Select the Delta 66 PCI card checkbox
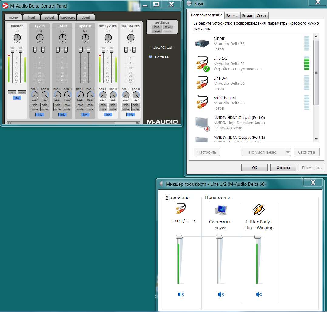Viewport: 327px width, 312px height. tap(150, 57)
